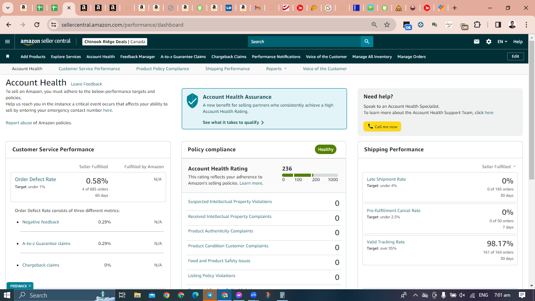Viewport: 535px width, 301px height.
Task: Click the Amazon Seller Central logo
Action: coord(45,42)
